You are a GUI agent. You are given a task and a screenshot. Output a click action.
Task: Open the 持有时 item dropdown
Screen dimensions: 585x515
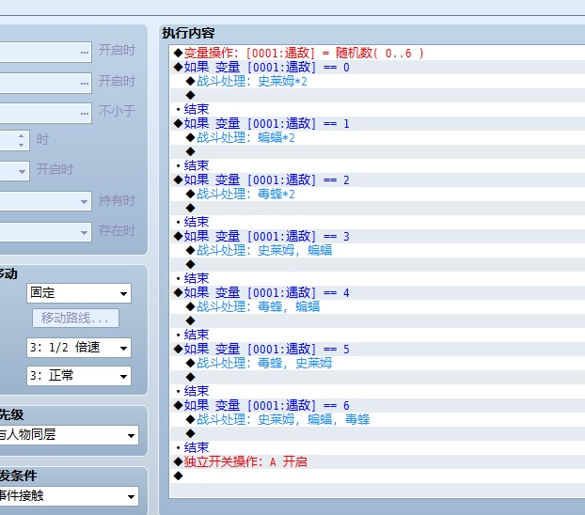84,201
